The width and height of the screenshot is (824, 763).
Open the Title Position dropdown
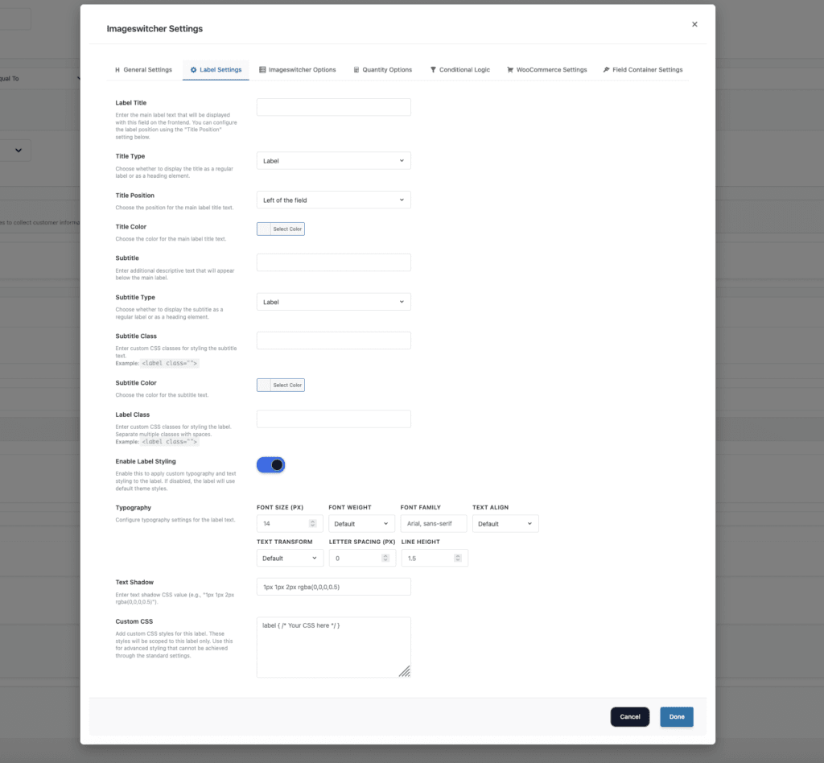(x=334, y=200)
